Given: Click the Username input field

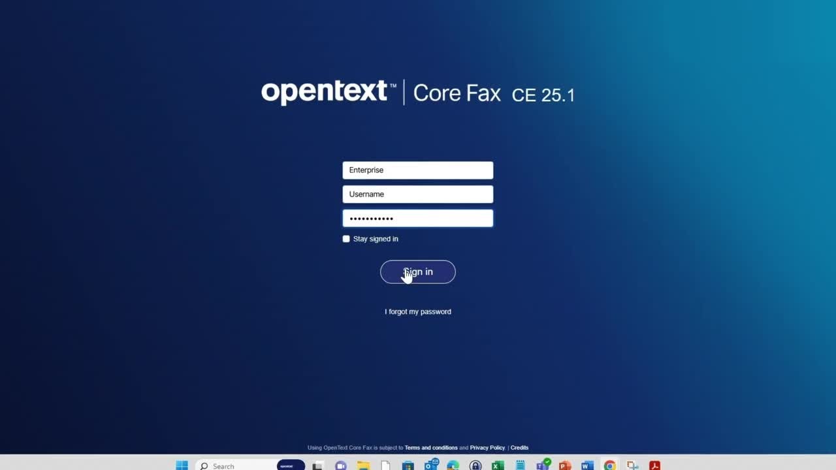Looking at the screenshot, I should coord(417,194).
